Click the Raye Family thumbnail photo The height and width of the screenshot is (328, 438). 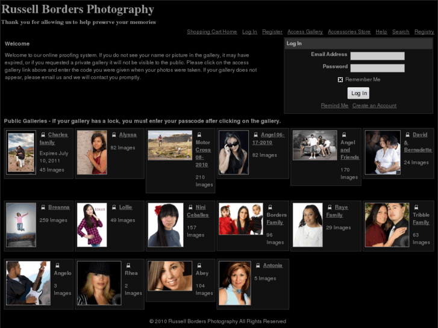[307, 225]
